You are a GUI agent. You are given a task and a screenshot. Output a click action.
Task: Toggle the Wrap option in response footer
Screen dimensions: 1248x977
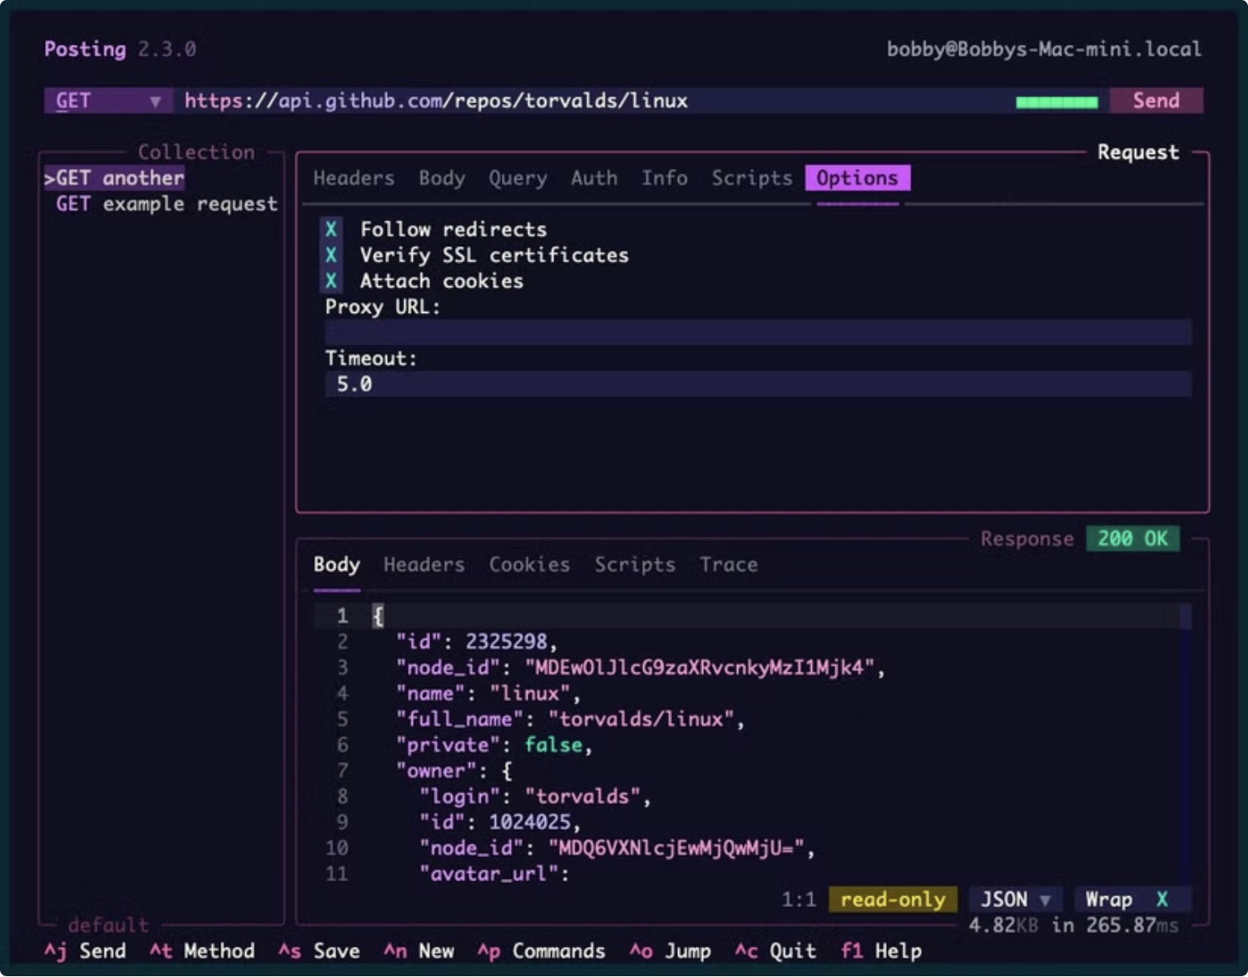tap(1161, 900)
